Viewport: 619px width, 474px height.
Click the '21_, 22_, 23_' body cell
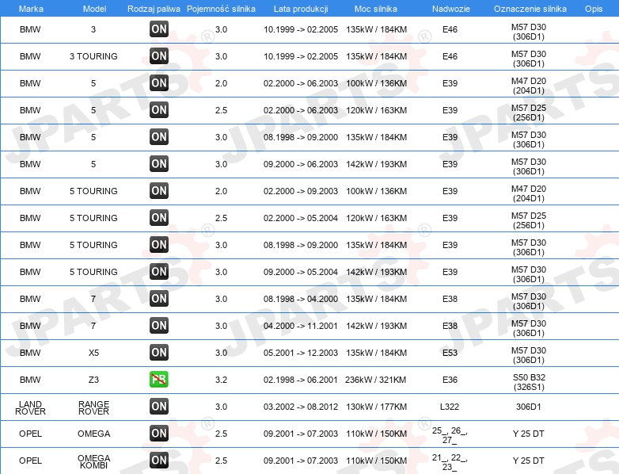coord(450,462)
